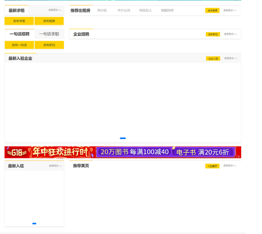Select the 找经纪人 tab
The image size is (262, 234).
[145, 10]
